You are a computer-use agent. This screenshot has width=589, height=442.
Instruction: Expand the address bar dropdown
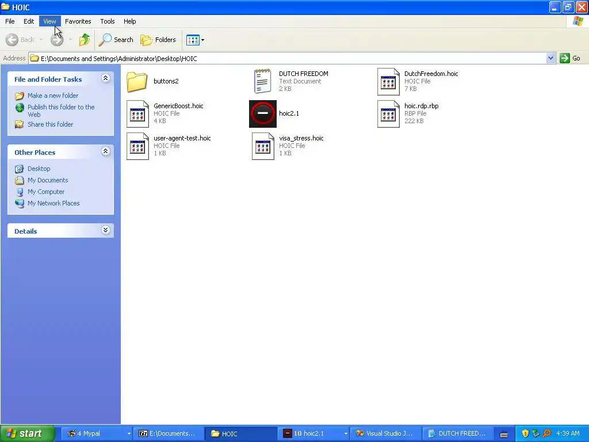(x=550, y=58)
